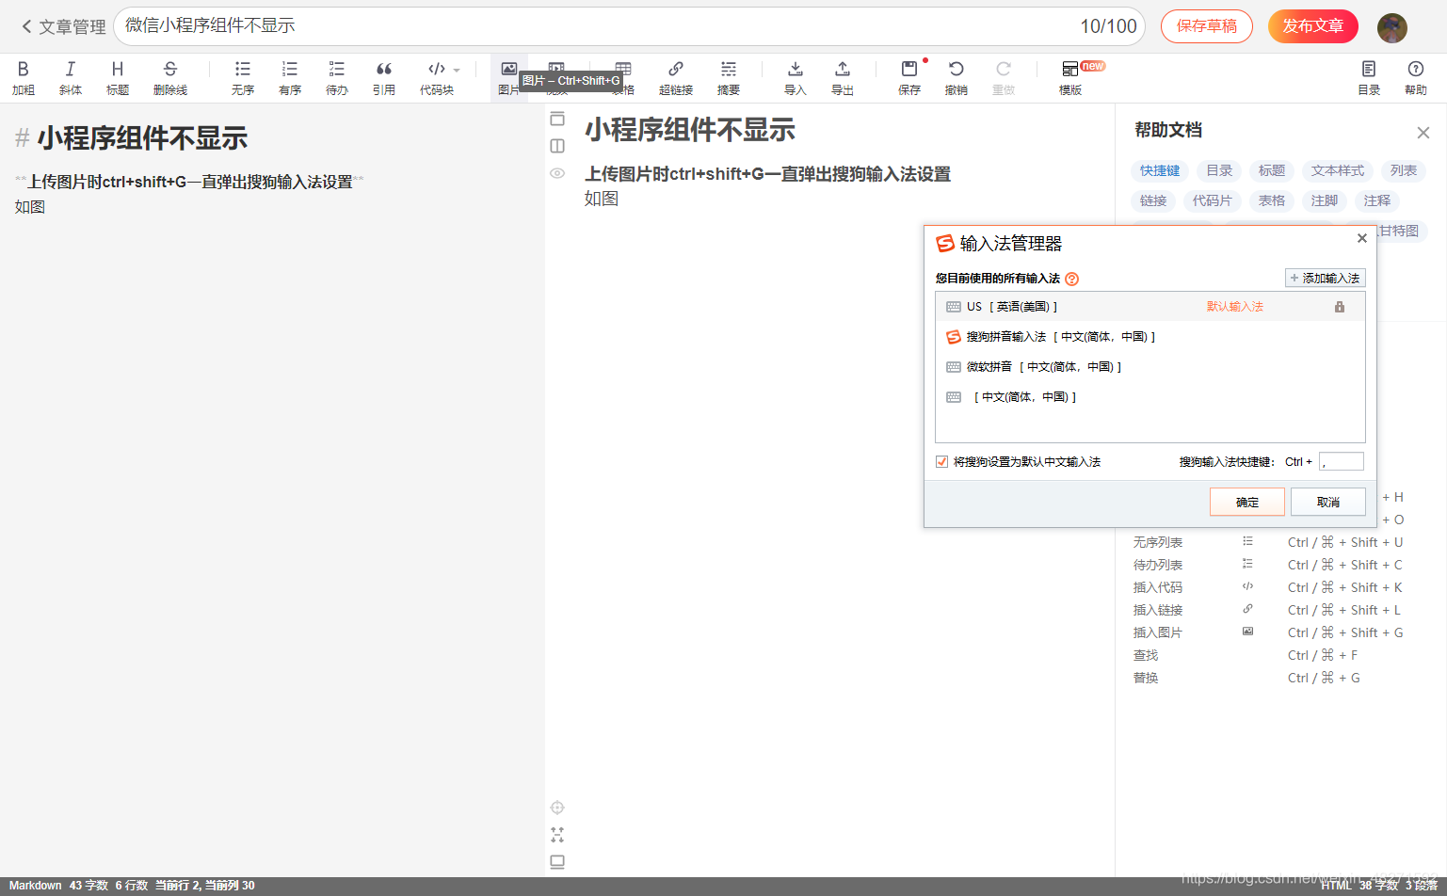Insert image with 图片 tool

point(508,77)
